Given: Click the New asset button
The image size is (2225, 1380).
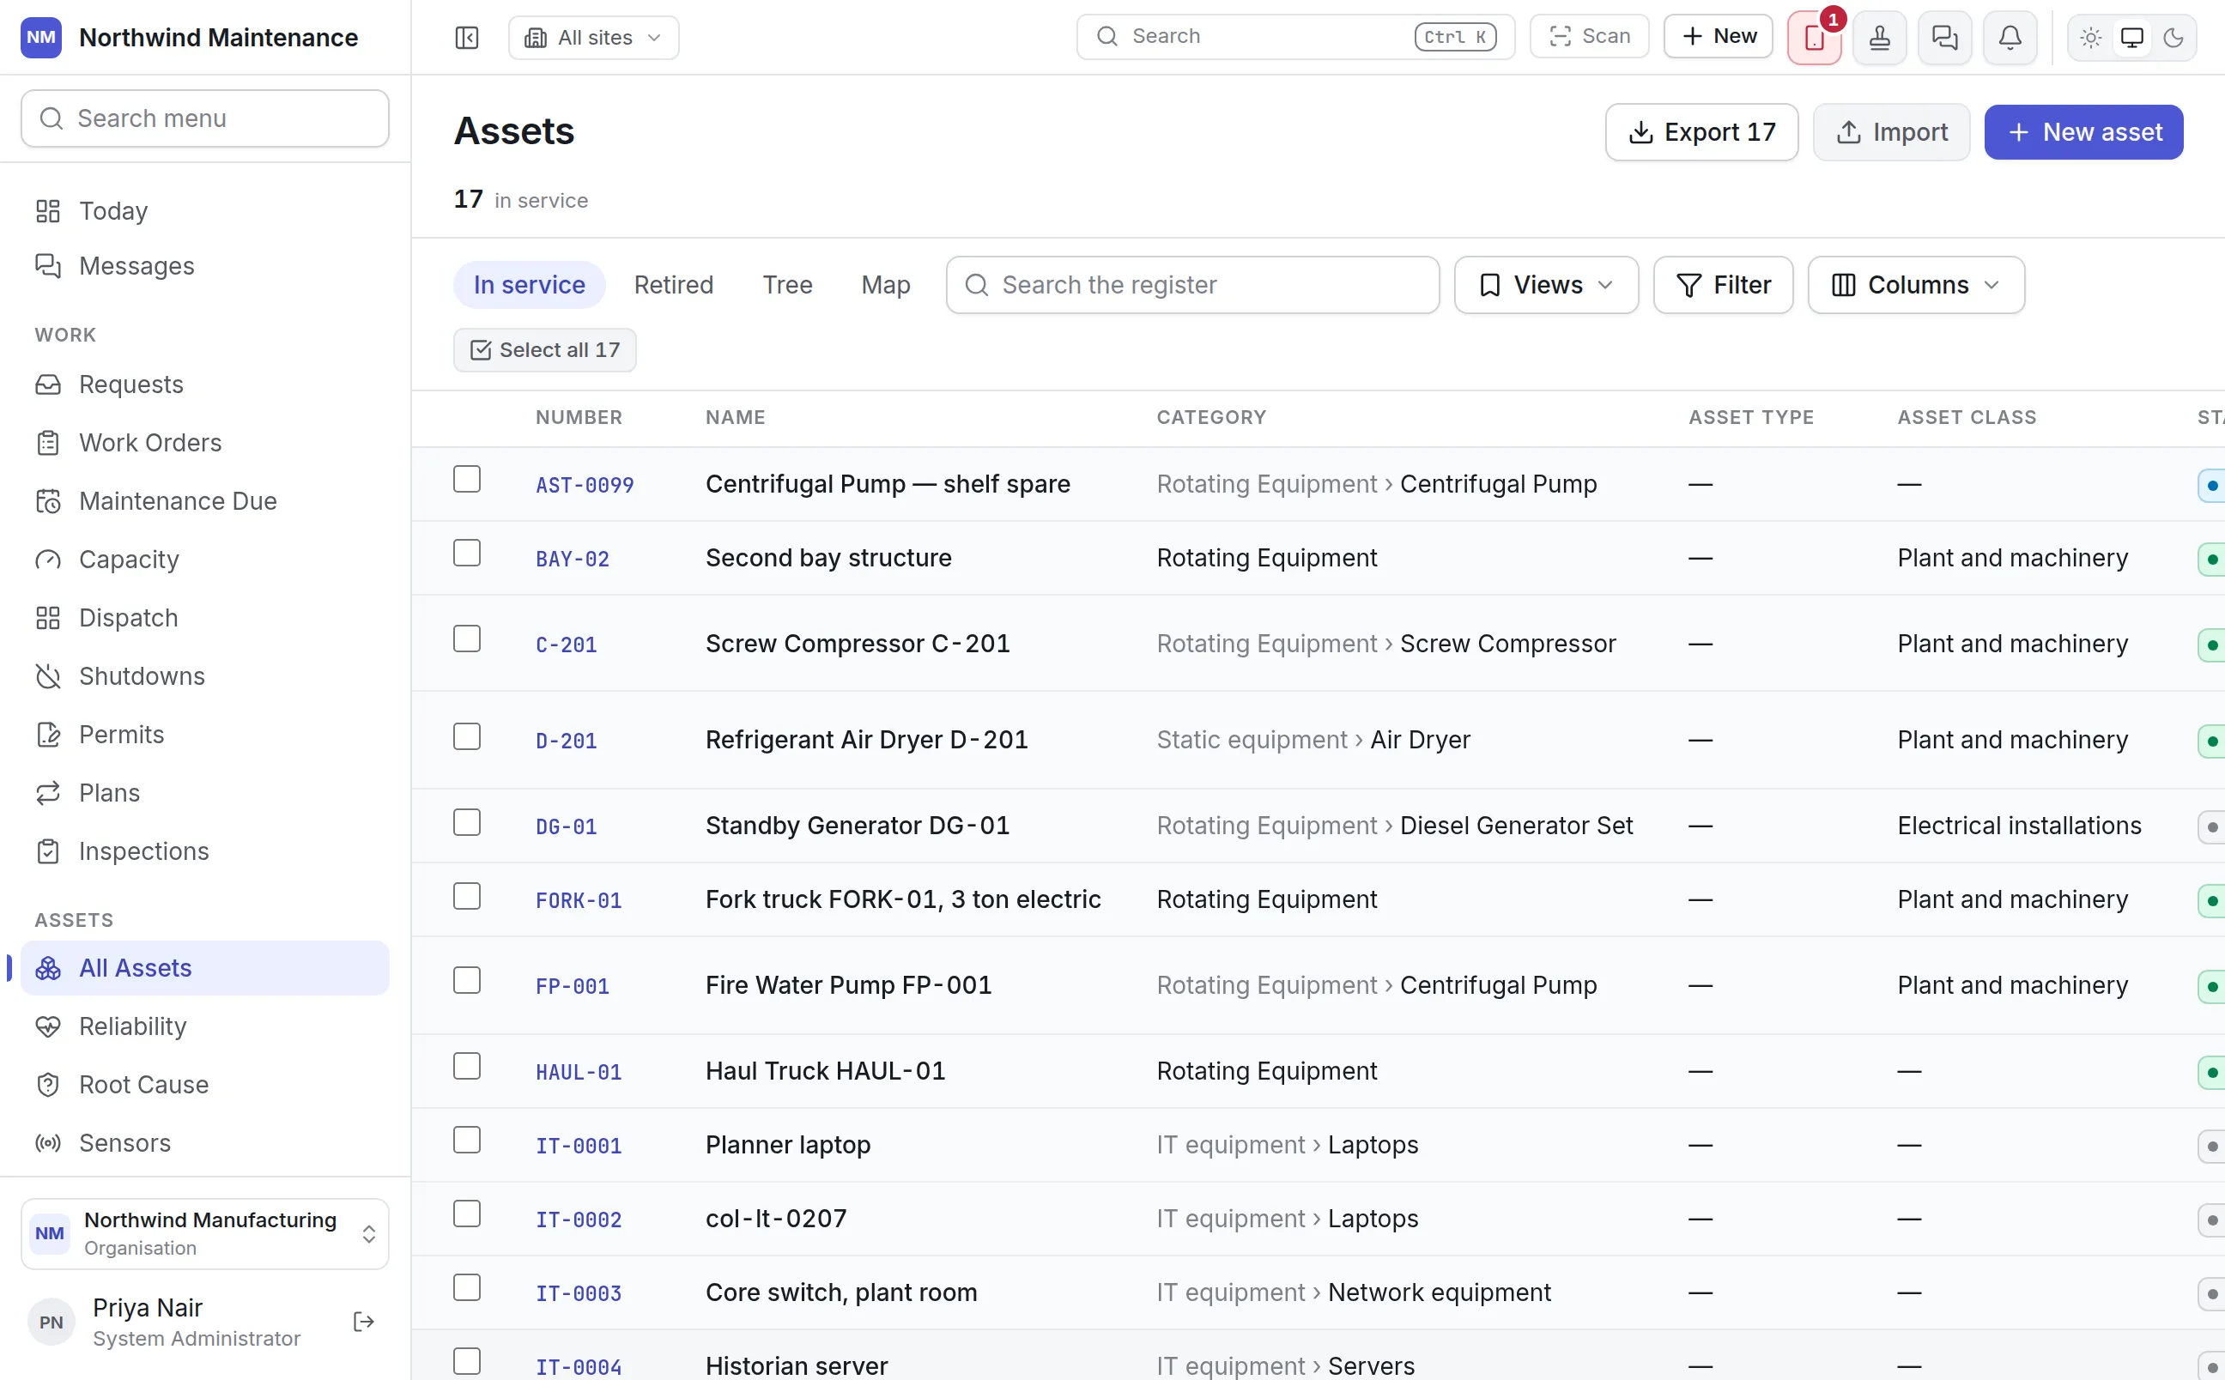Looking at the screenshot, I should tap(2083, 132).
